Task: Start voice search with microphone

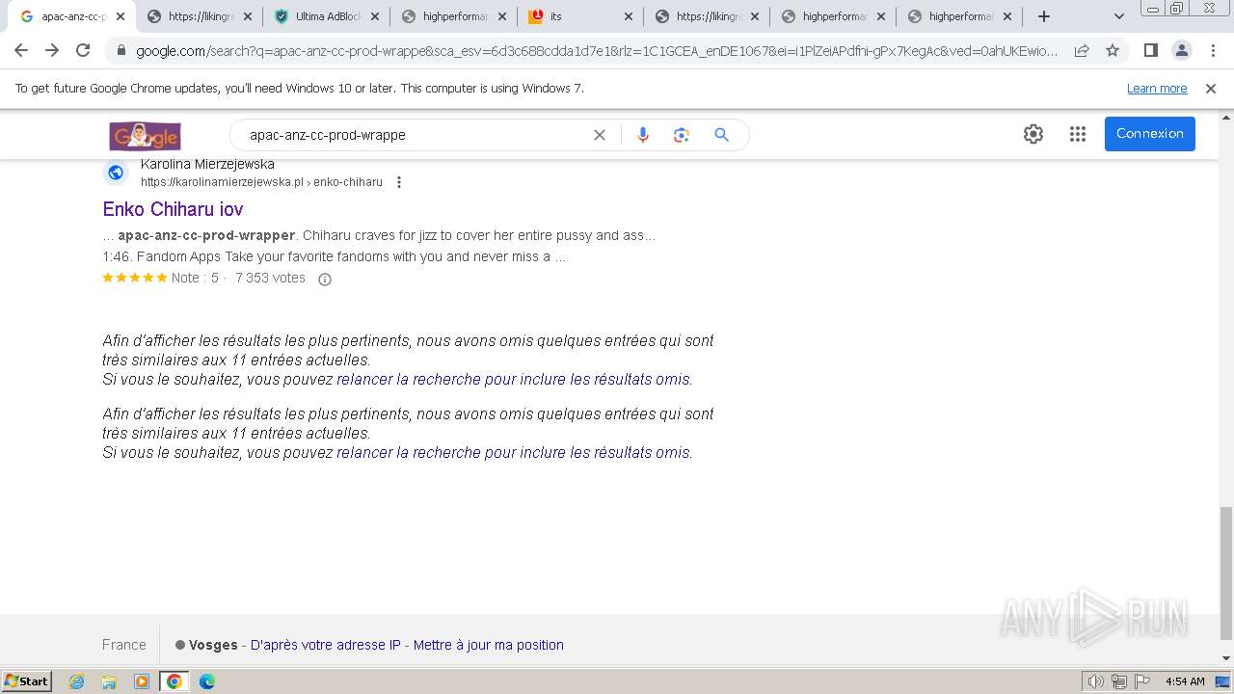Action: point(643,135)
